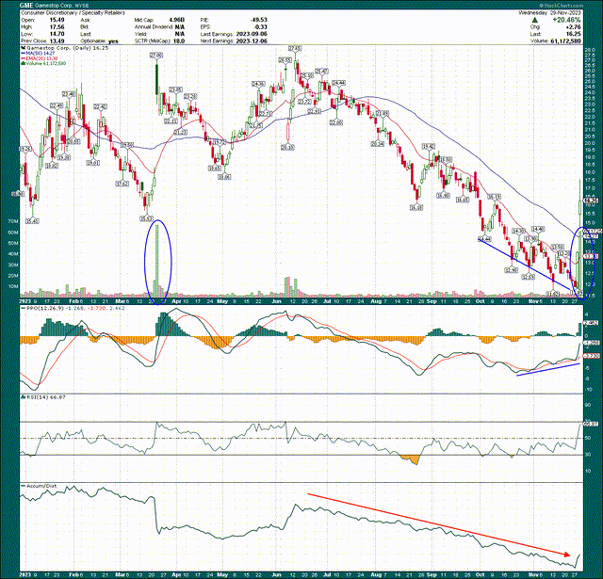
Task: Click the Mkt Cap value 4.96B
Action: tap(177, 20)
